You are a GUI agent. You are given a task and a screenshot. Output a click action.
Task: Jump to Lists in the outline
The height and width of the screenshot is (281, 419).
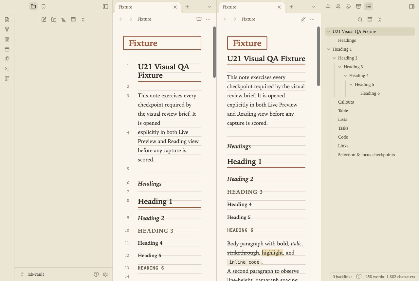pyautogui.click(x=343, y=120)
